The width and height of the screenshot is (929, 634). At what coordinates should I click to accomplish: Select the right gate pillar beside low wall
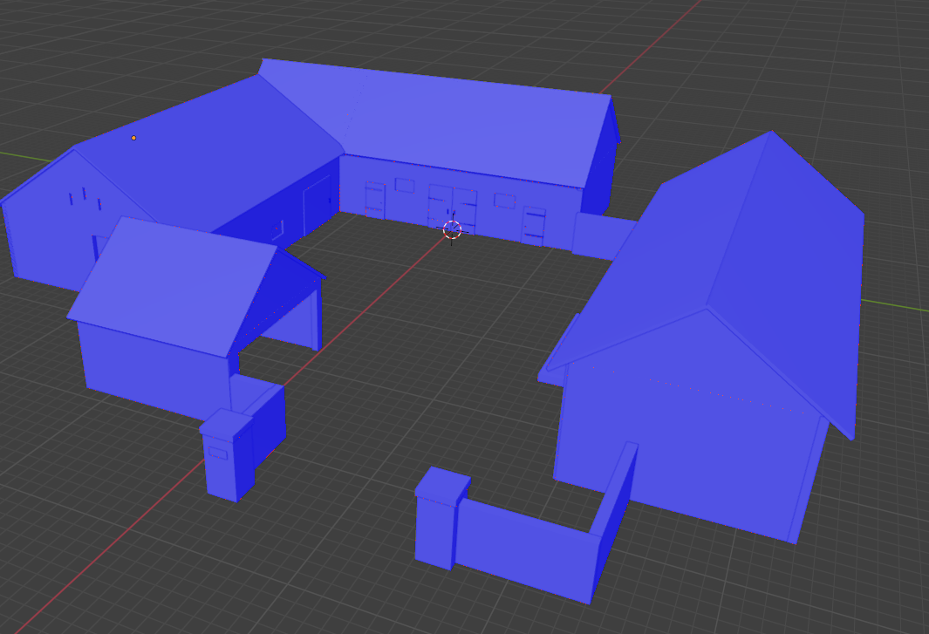coord(442,518)
